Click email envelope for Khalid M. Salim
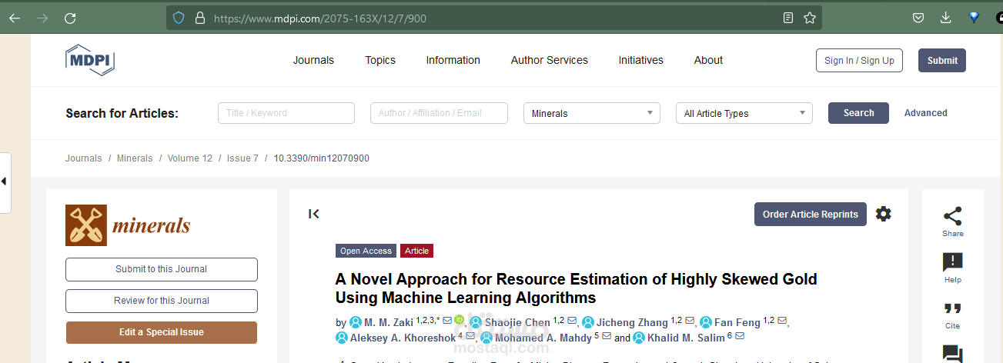This screenshot has height=363, width=1003. tap(740, 336)
